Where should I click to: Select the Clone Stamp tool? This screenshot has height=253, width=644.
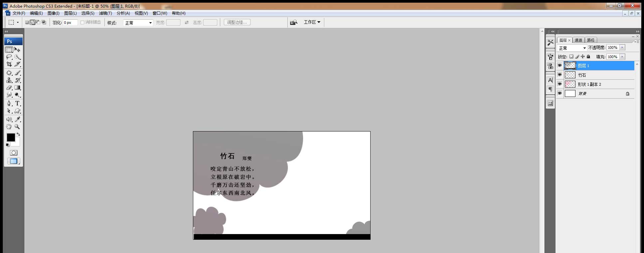9,80
